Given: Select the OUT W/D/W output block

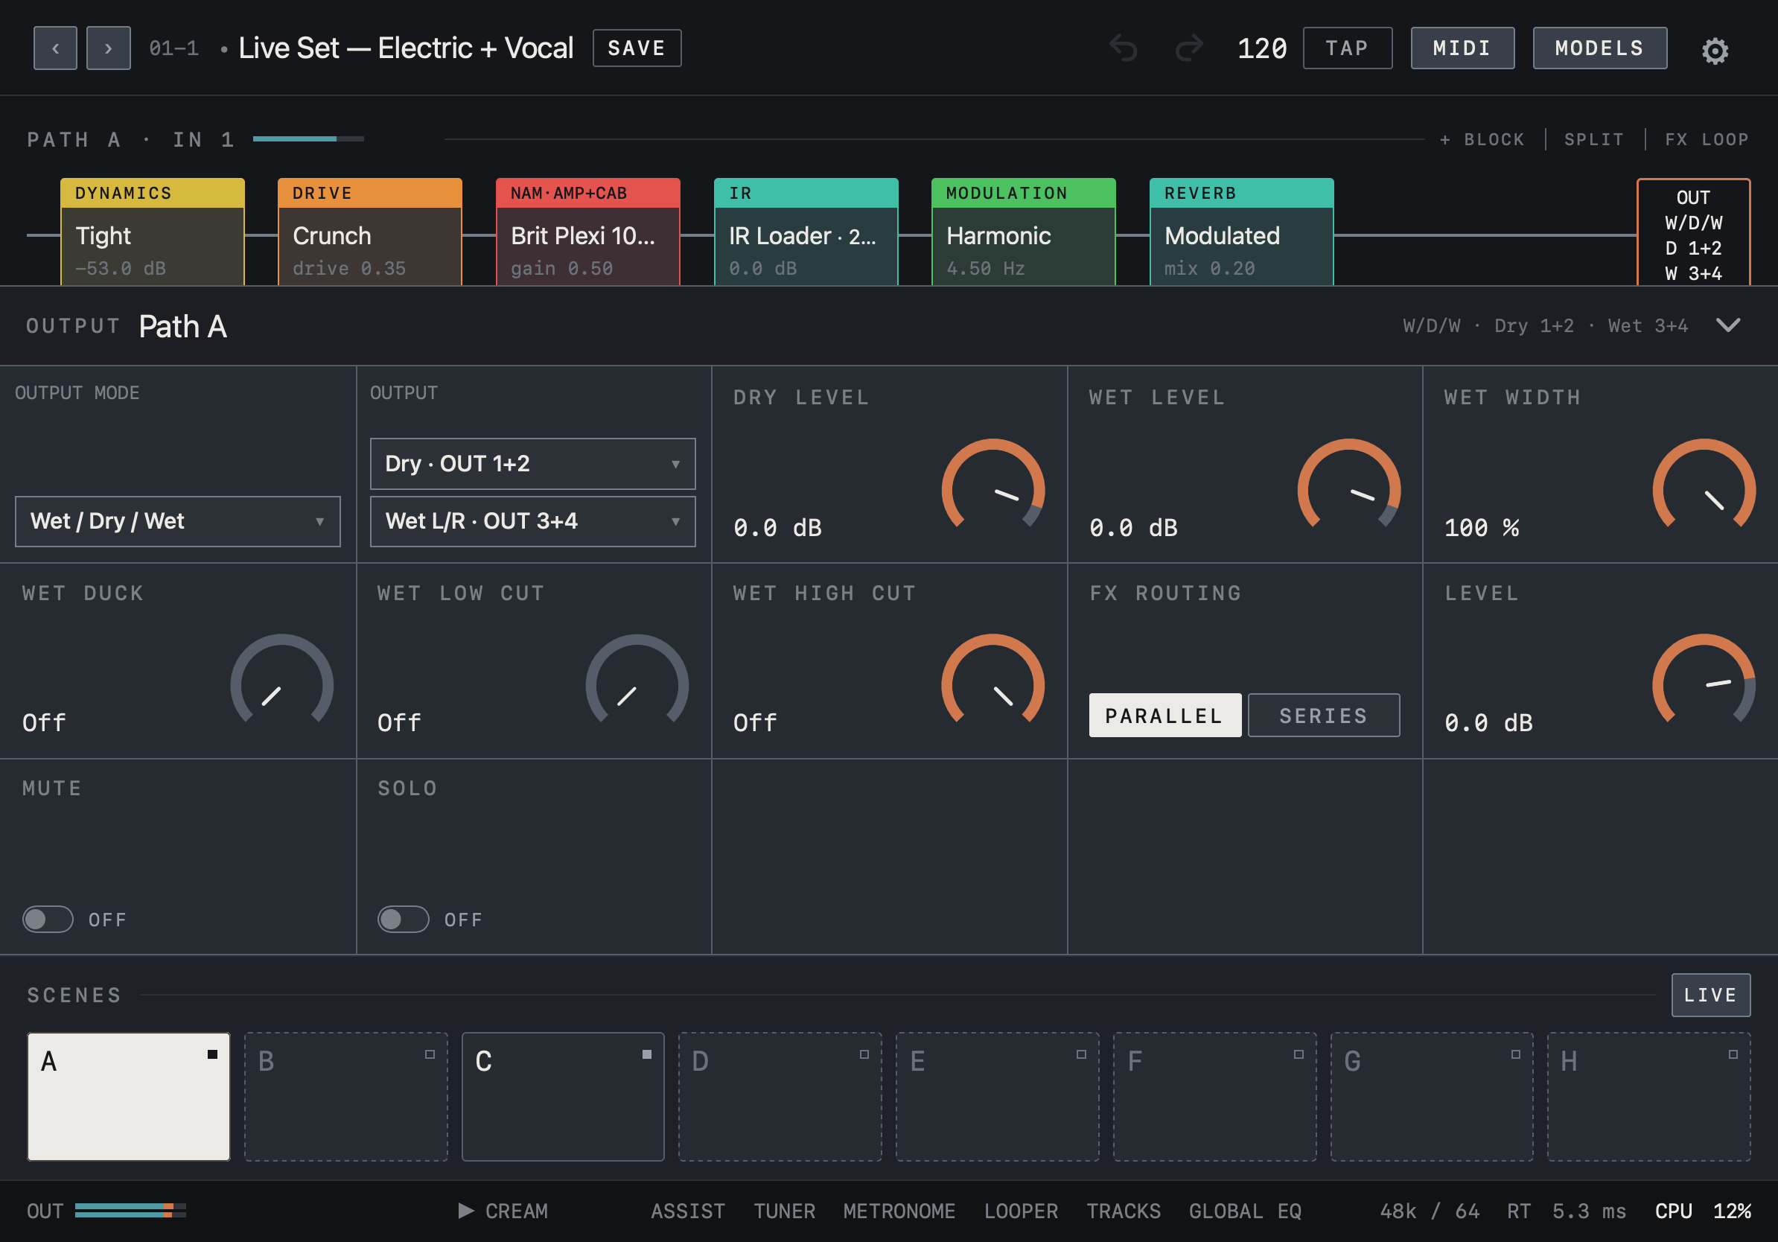Looking at the screenshot, I should (1694, 233).
